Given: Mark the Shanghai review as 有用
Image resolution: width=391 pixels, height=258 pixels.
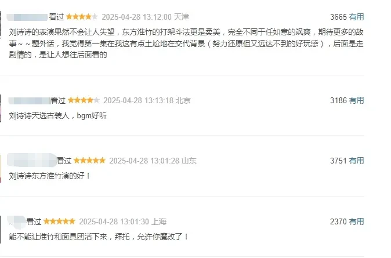Looking at the screenshot, I should point(356,221).
